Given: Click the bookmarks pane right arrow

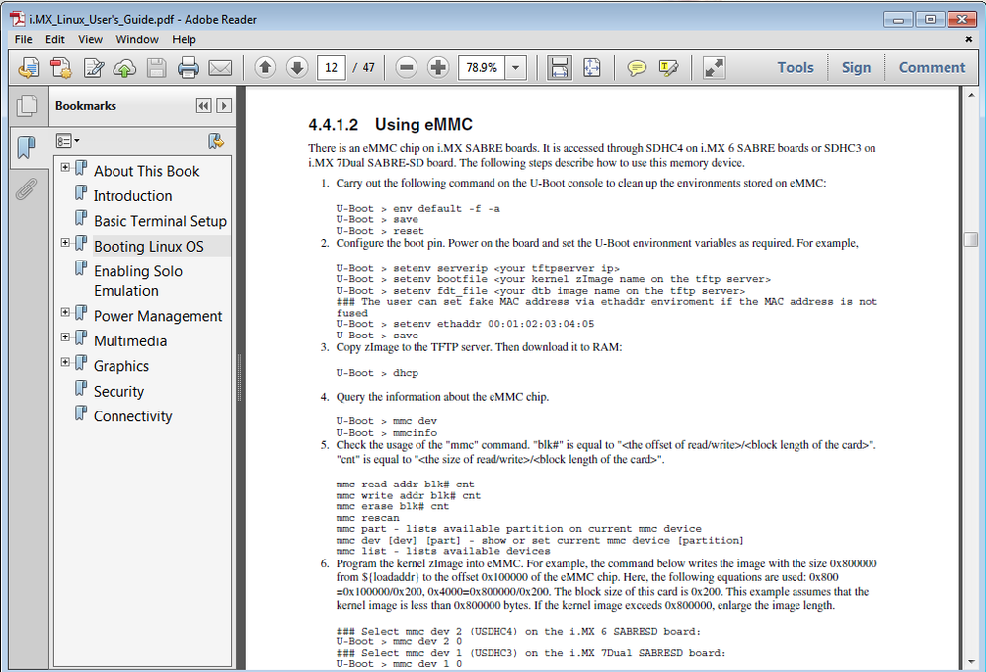Looking at the screenshot, I should point(224,106).
